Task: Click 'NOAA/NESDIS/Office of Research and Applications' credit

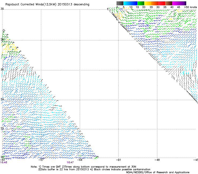Action: tap(158, 172)
